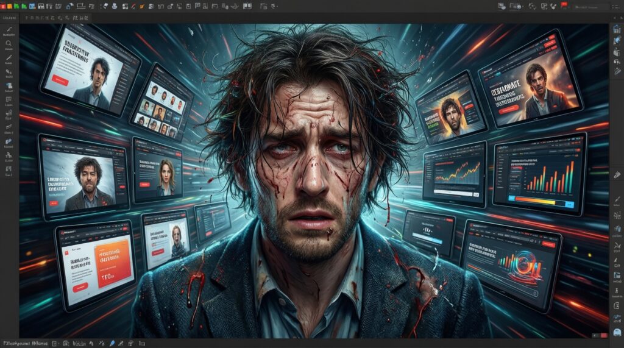Viewport: 624px width, 348px height.
Task: Select the eyedropper icon in right panel
Action: point(616,175)
